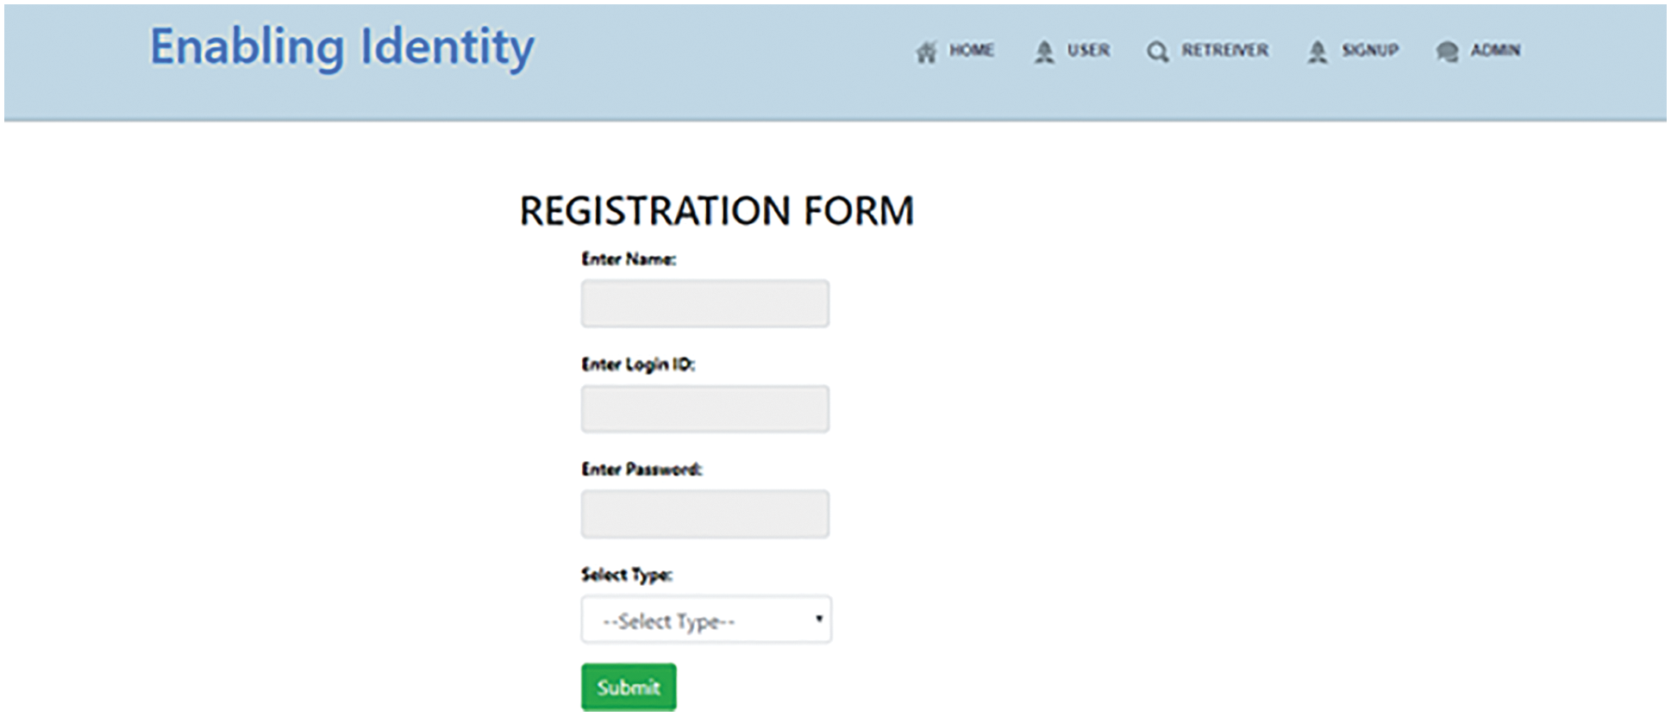This screenshot has width=1671, height=716.
Task: Click the Enter Name label
Action: [629, 259]
